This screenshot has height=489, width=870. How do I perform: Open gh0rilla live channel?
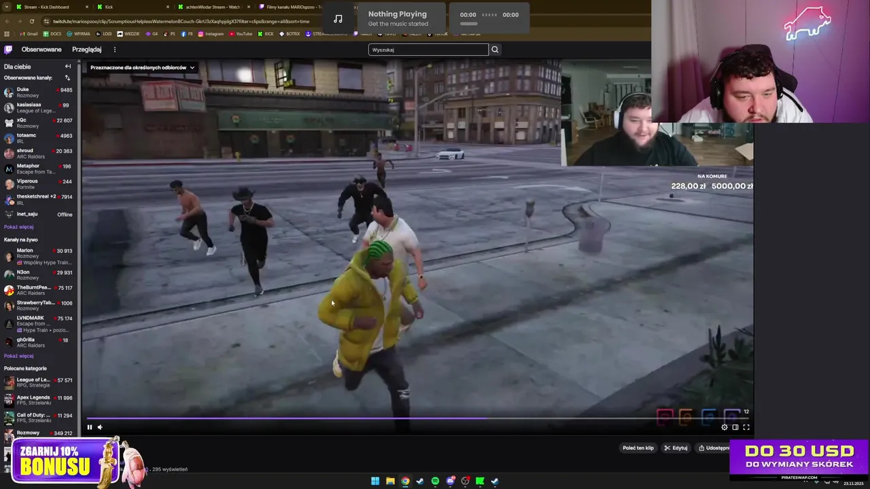[x=38, y=342]
